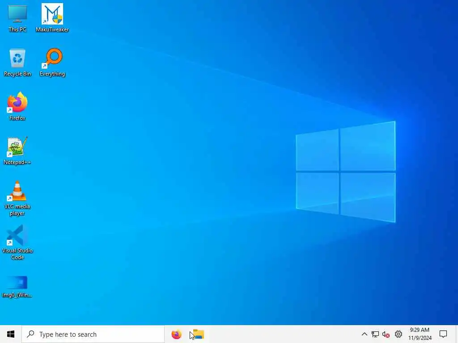Screen dimensions: 458x343
Task: Open the settings gear tray icon
Action: [x=399, y=334]
